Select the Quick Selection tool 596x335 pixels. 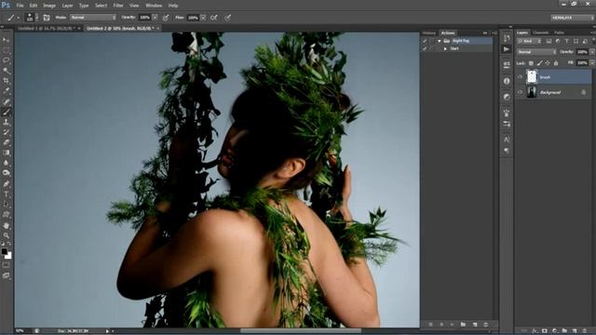[7, 71]
